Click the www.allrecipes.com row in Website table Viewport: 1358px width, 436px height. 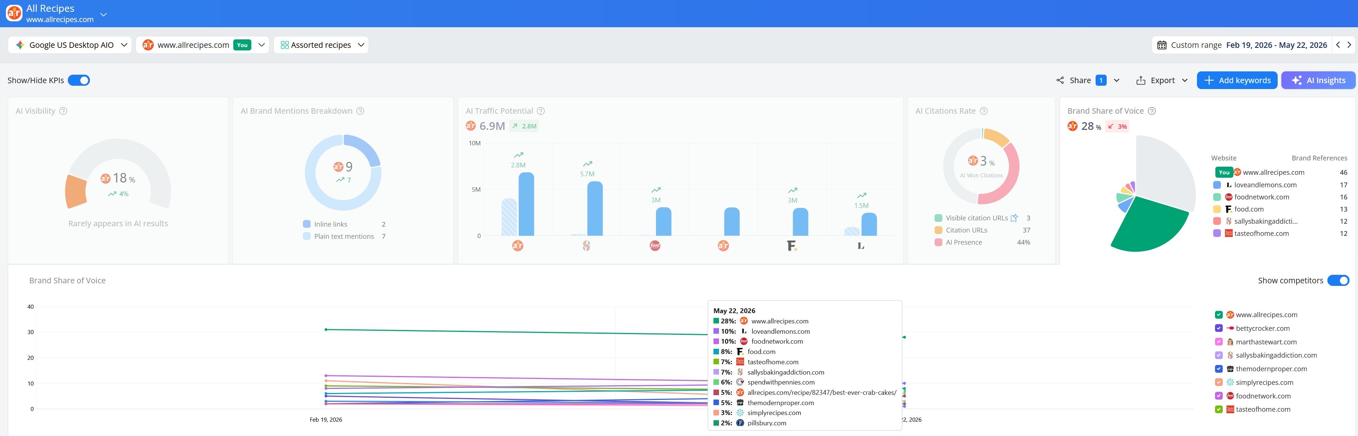click(1282, 172)
